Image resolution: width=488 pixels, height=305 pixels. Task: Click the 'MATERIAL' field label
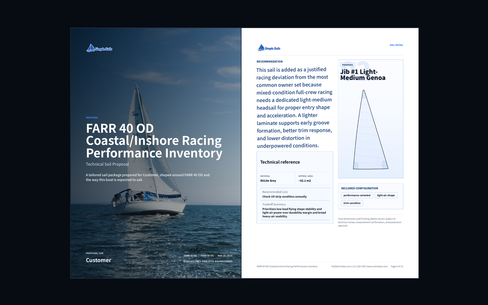[x=265, y=176]
